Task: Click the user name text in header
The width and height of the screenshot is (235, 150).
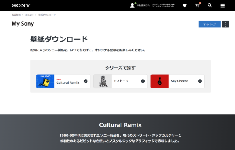Action: pyautogui.click(x=143, y=5)
